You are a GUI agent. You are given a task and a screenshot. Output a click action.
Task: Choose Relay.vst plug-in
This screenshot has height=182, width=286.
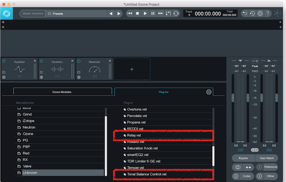167,135
